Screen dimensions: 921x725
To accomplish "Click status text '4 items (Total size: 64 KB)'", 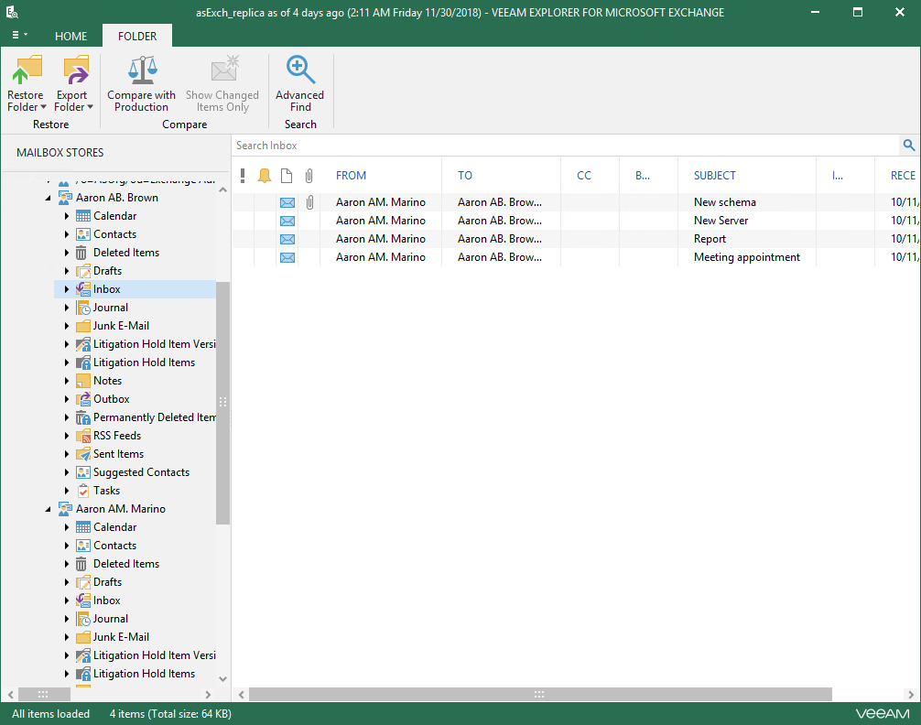I will (170, 714).
